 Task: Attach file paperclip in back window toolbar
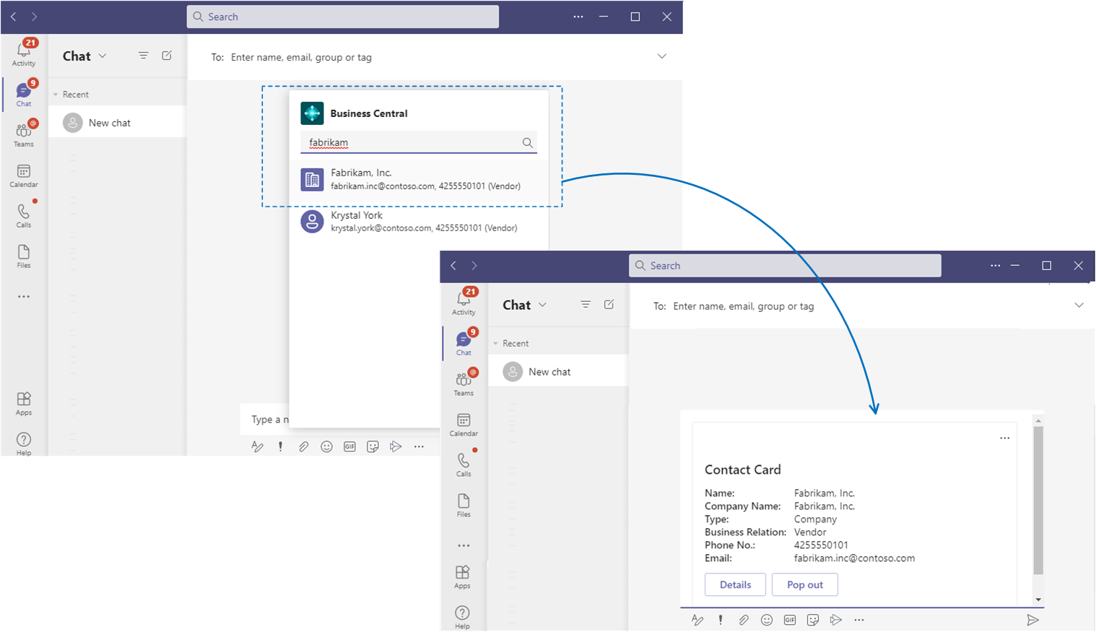303,446
